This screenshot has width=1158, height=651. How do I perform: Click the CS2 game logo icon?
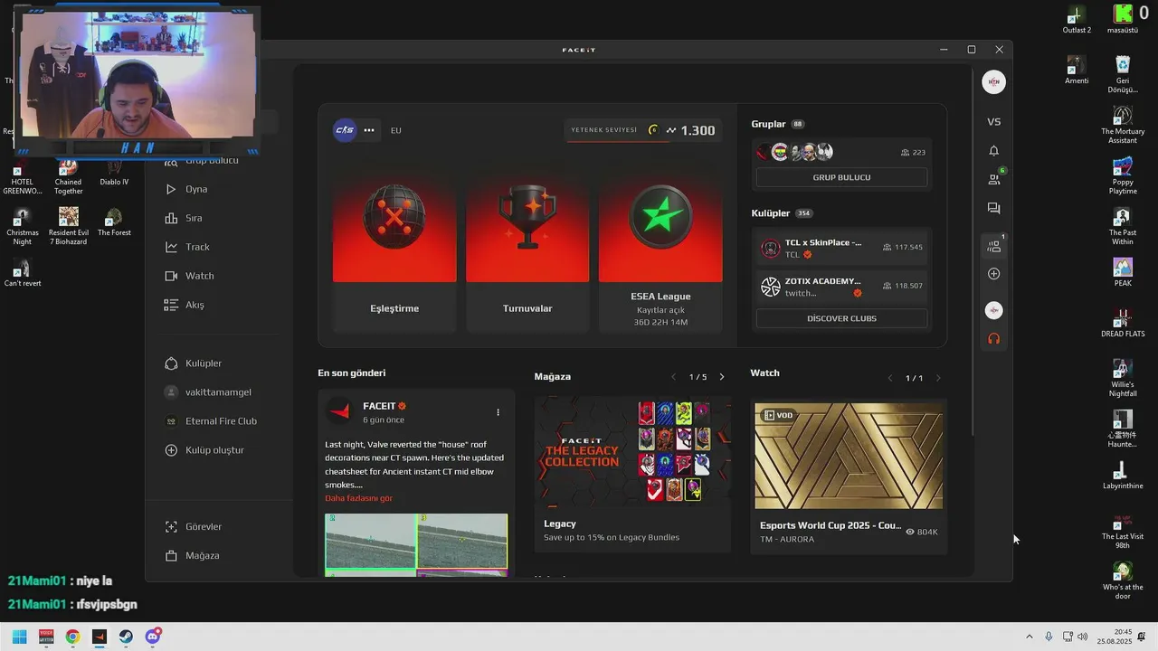click(x=345, y=130)
